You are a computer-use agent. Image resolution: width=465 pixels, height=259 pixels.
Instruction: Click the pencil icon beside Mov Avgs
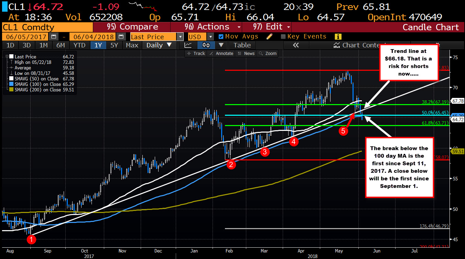pos(270,36)
